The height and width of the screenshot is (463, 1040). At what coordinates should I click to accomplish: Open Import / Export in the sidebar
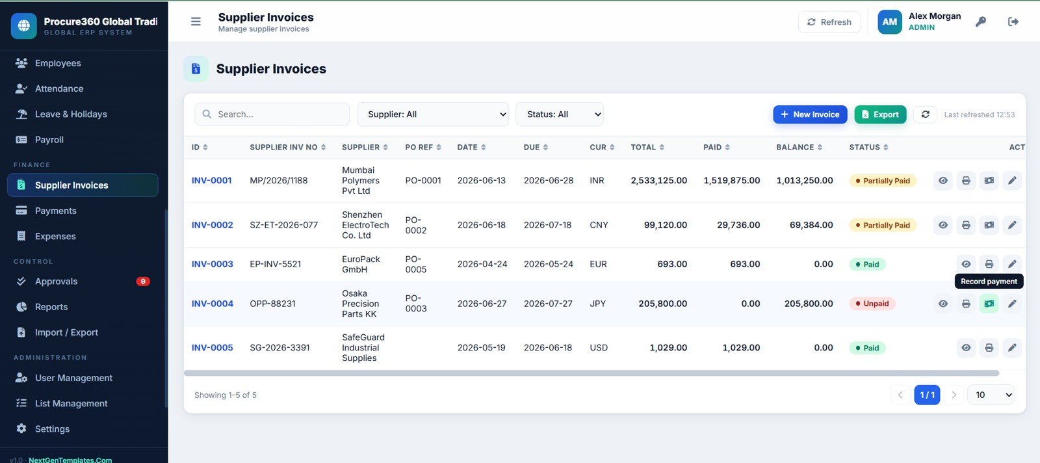(x=83, y=332)
